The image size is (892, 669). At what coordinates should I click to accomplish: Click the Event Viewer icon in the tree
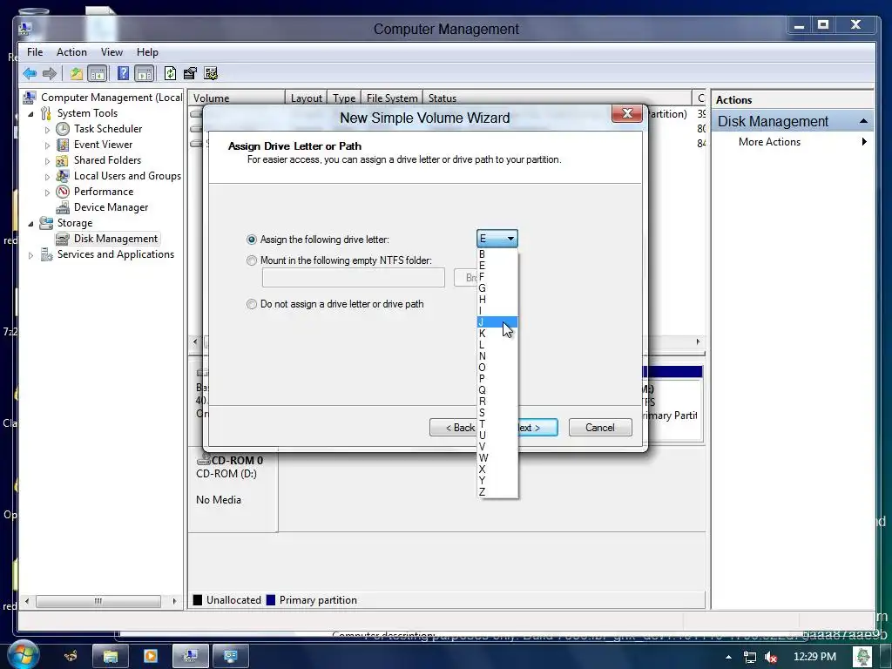click(x=63, y=145)
